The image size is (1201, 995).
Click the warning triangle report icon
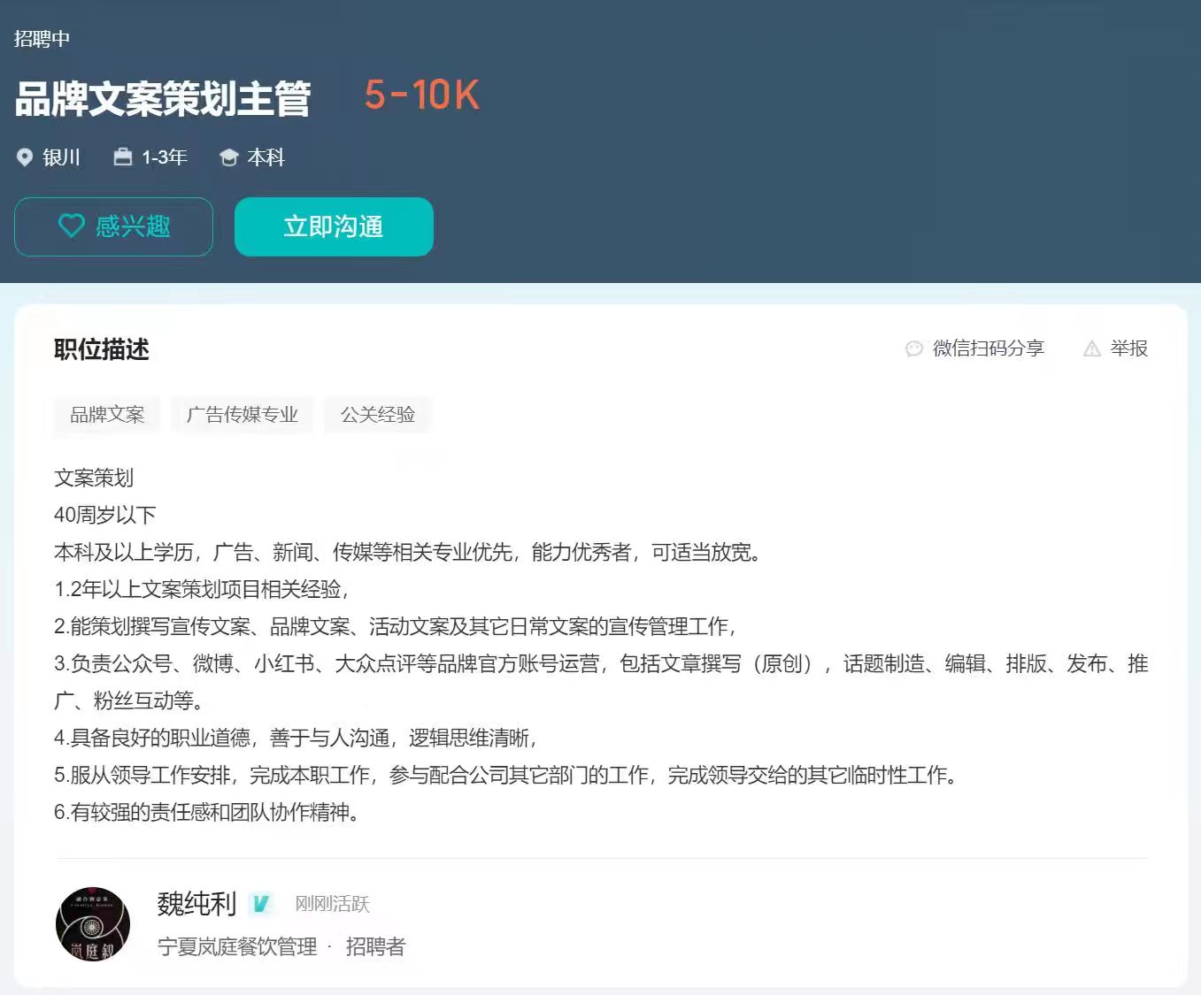click(1092, 348)
